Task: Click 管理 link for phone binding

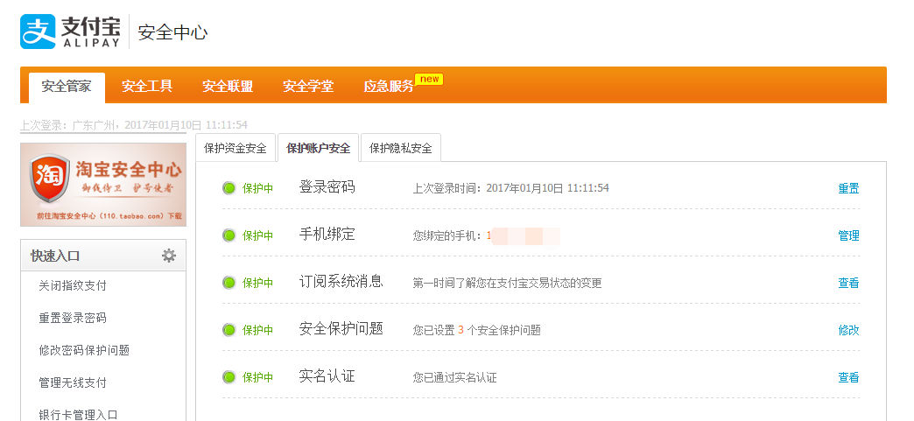Action: (x=848, y=235)
